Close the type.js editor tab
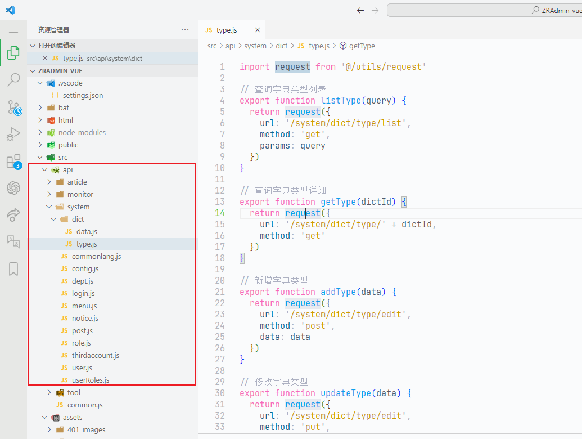This screenshot has width=582, height=439. tap(258, 30)
